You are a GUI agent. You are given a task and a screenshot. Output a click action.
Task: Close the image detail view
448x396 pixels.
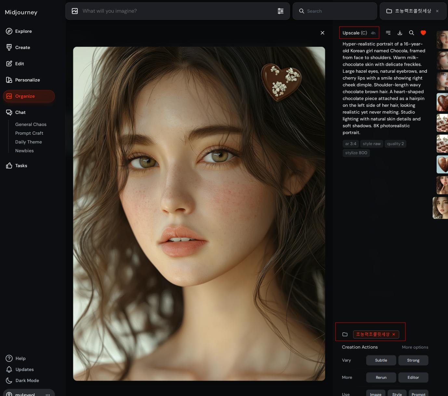pos(323,33)
